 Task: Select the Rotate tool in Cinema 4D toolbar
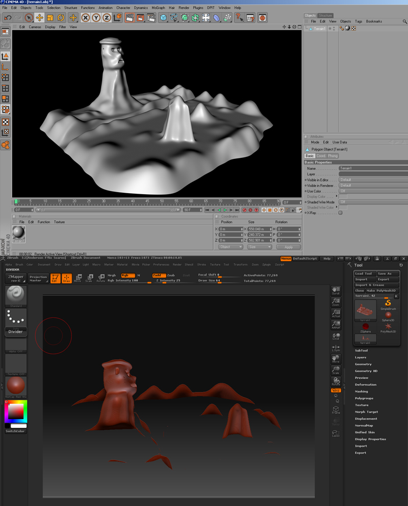[61, 17]
